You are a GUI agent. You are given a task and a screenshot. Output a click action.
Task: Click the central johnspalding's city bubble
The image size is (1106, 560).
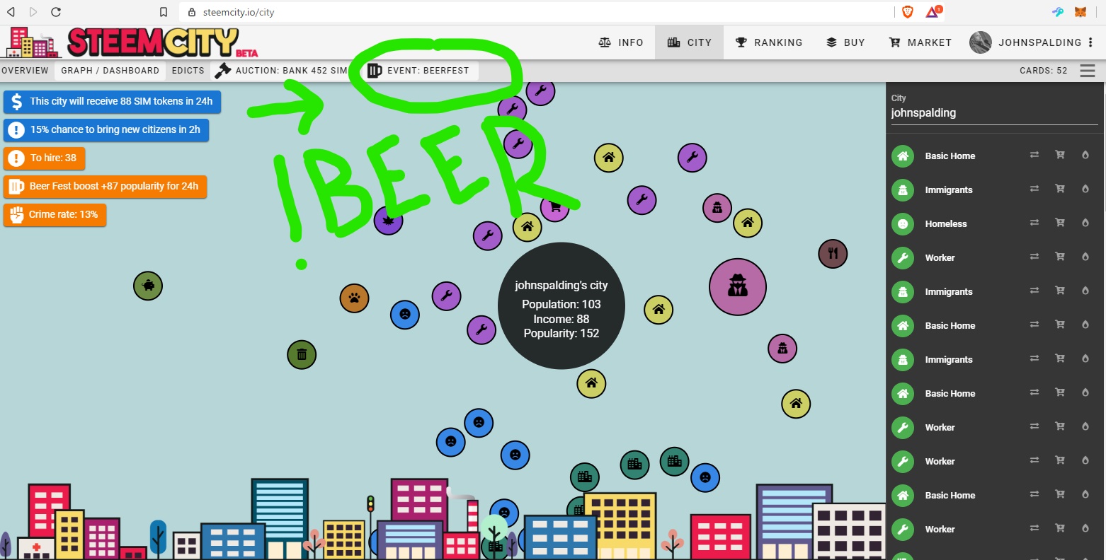tap(561, 305)
